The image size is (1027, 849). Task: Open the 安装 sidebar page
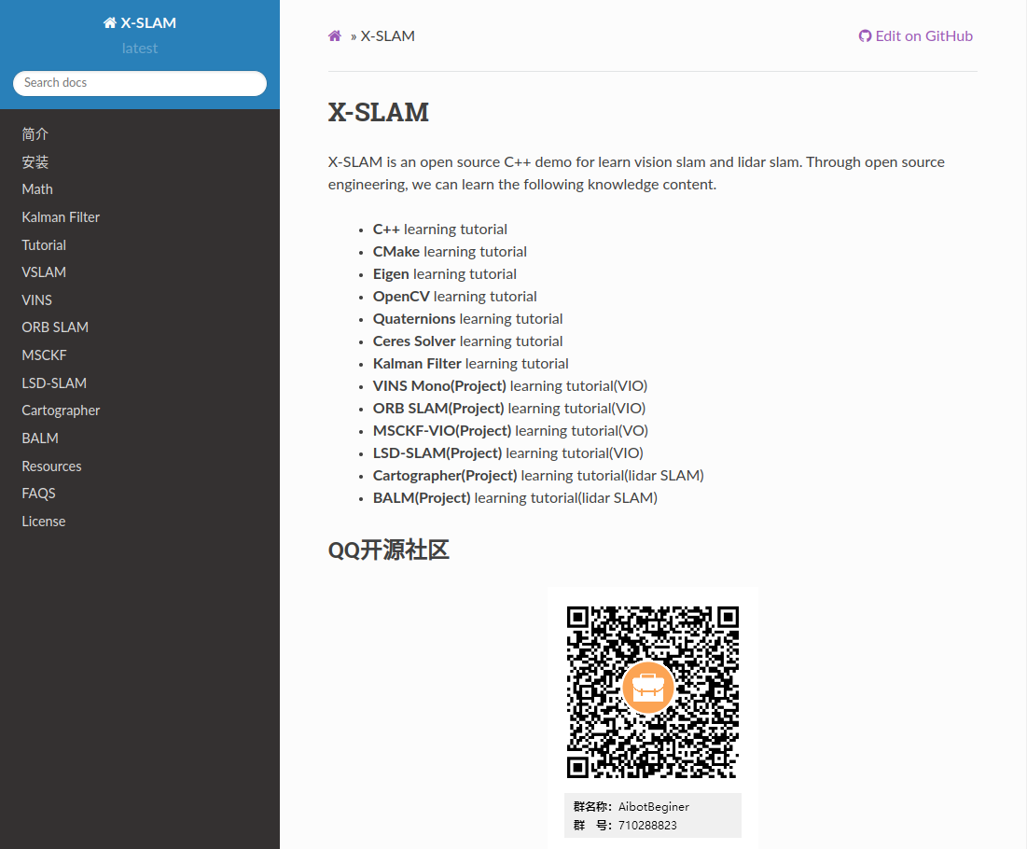pos(35,161)
